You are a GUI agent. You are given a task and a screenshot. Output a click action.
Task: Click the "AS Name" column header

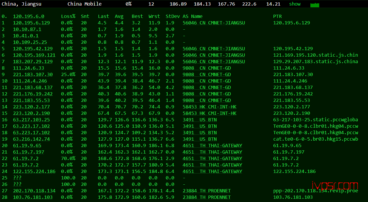193,16
